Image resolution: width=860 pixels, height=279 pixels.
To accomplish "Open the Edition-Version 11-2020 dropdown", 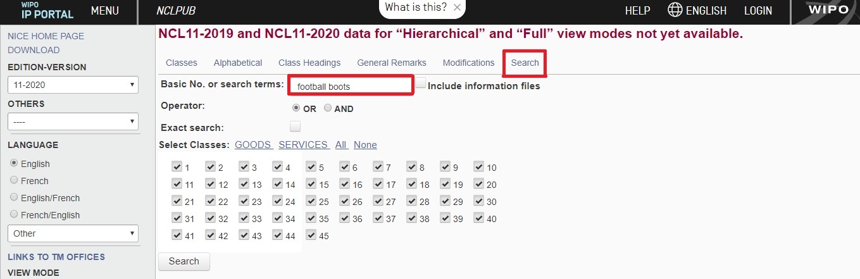I will click(x=73, y=85).
